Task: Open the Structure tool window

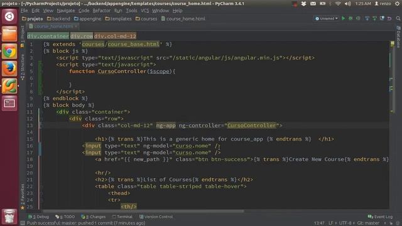Action: pyautogui.click(x=23, y=67)
